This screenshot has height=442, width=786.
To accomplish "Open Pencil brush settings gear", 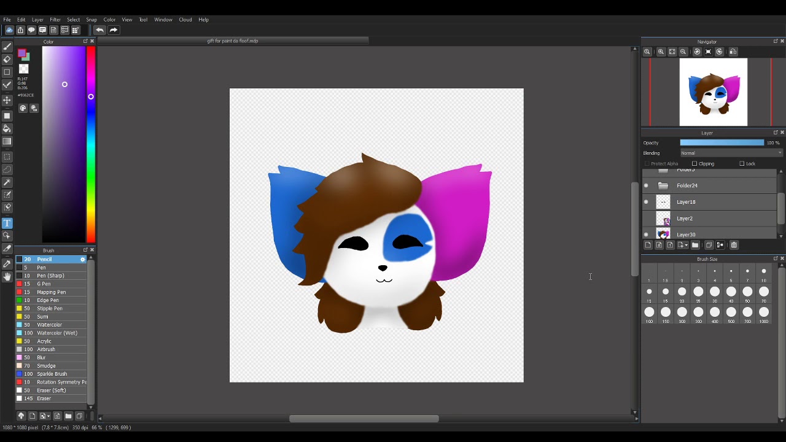I will tap(83, 260).
